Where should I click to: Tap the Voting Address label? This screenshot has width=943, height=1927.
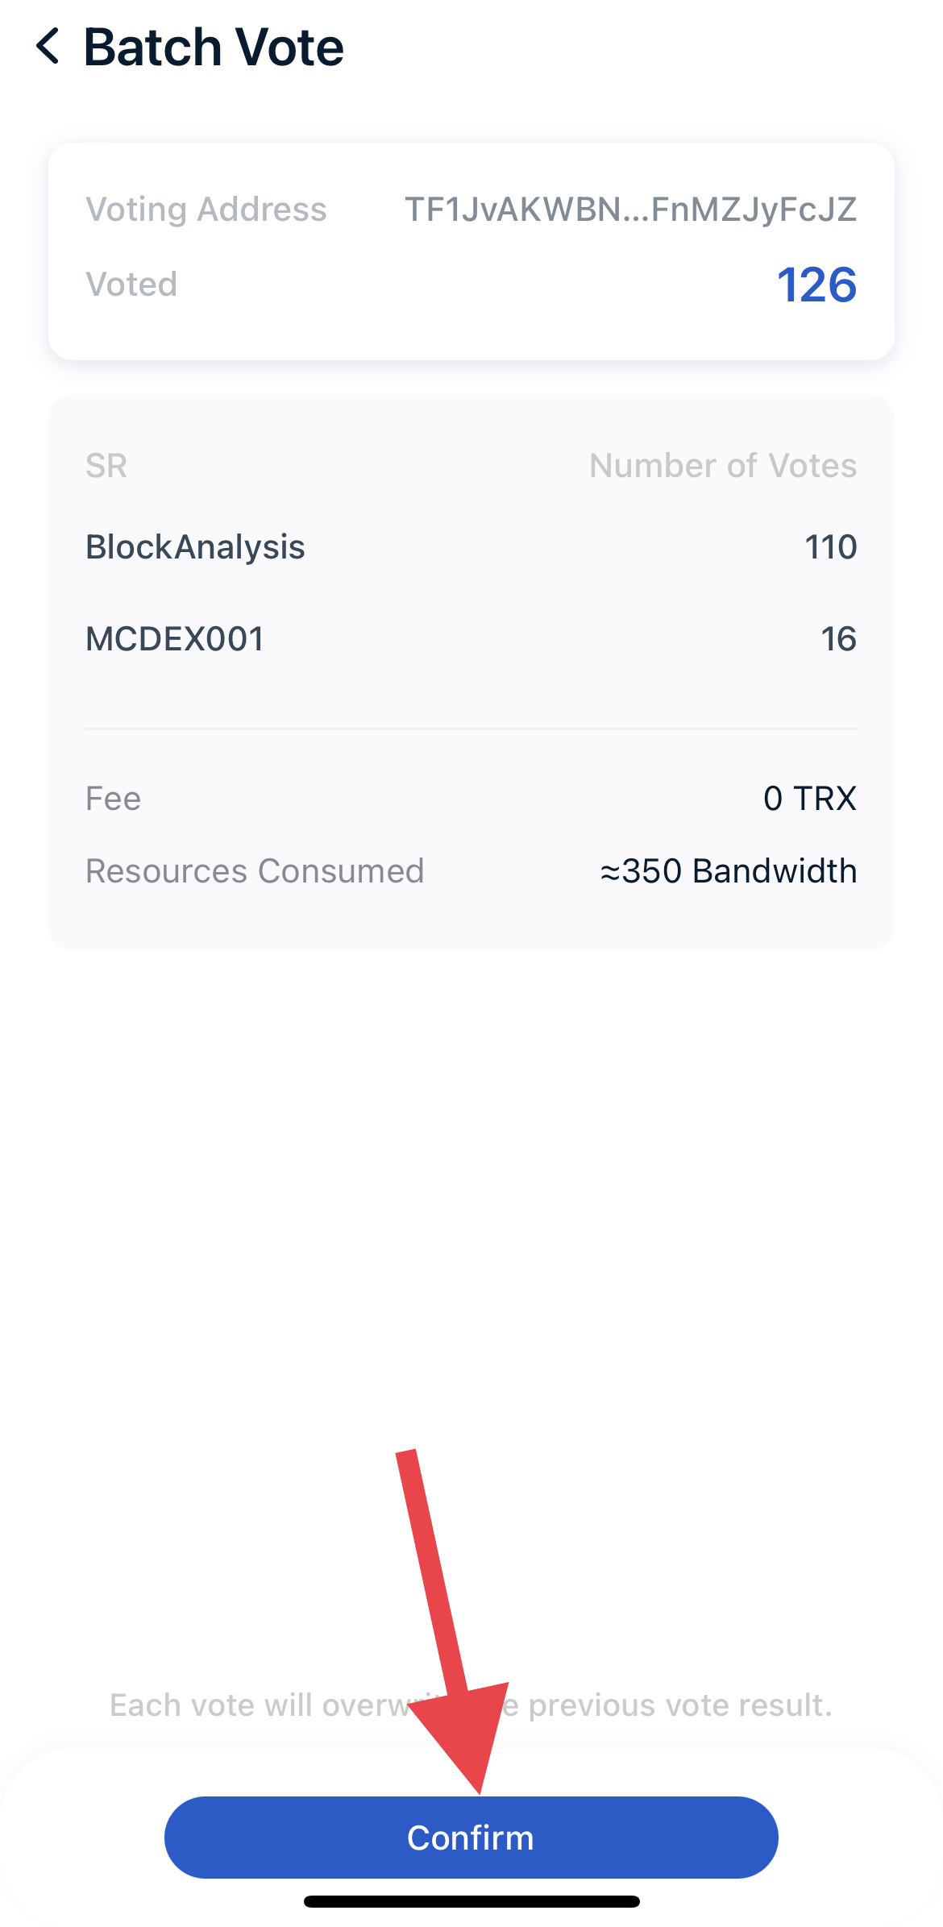pos(206,210)
